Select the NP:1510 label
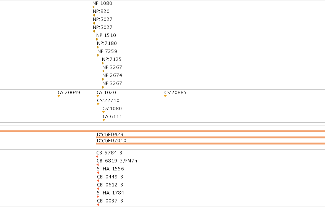Screen dimensions: 325x207 (x=106, y=35)
